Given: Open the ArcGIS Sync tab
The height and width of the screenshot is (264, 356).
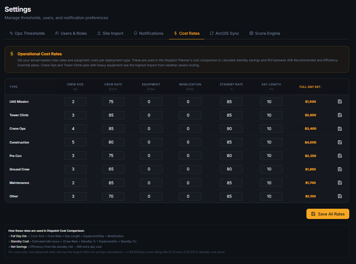Looking at the screenshot, I should pos(224,33).
